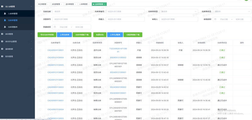This screenshot has width=252, height=120.
Task: Click the 创建时间 column header
Action: tap(160, 43)
